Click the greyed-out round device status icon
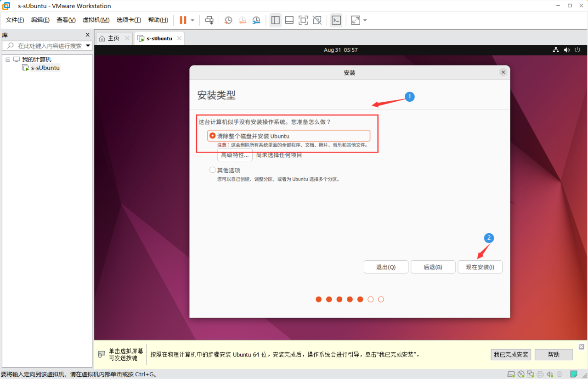 (x=560, y=374)
